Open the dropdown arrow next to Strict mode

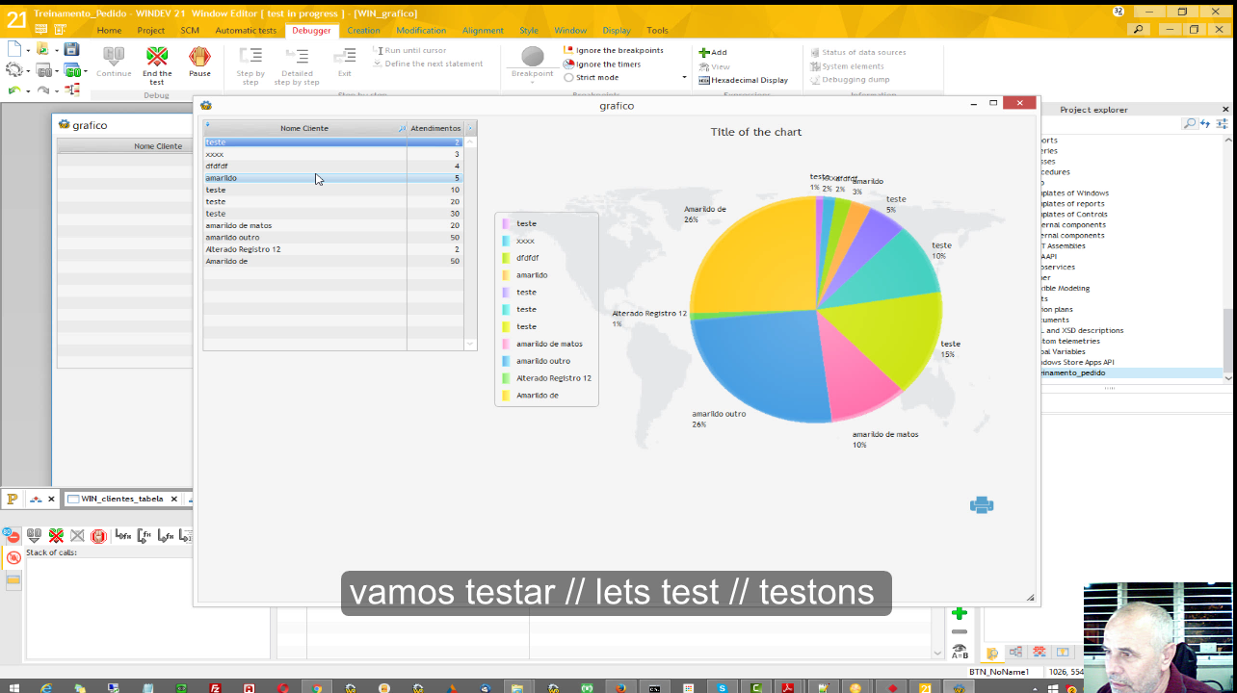683,77
